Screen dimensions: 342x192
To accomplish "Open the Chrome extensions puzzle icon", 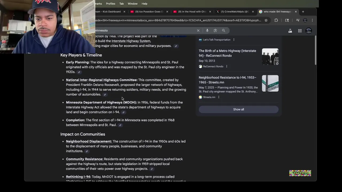I will 276,20.
